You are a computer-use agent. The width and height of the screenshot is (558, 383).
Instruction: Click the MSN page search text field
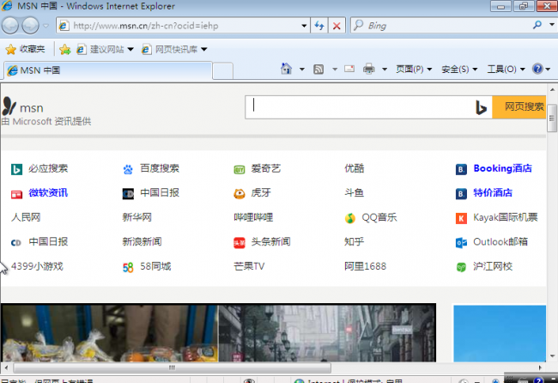tap(360, 107)
